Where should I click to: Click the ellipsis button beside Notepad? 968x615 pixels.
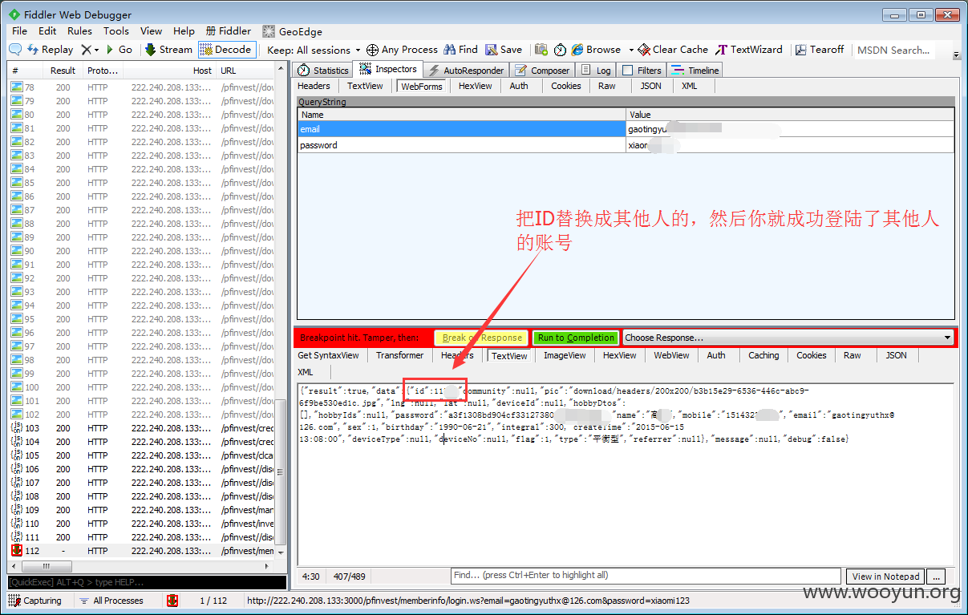pos(935,577)
